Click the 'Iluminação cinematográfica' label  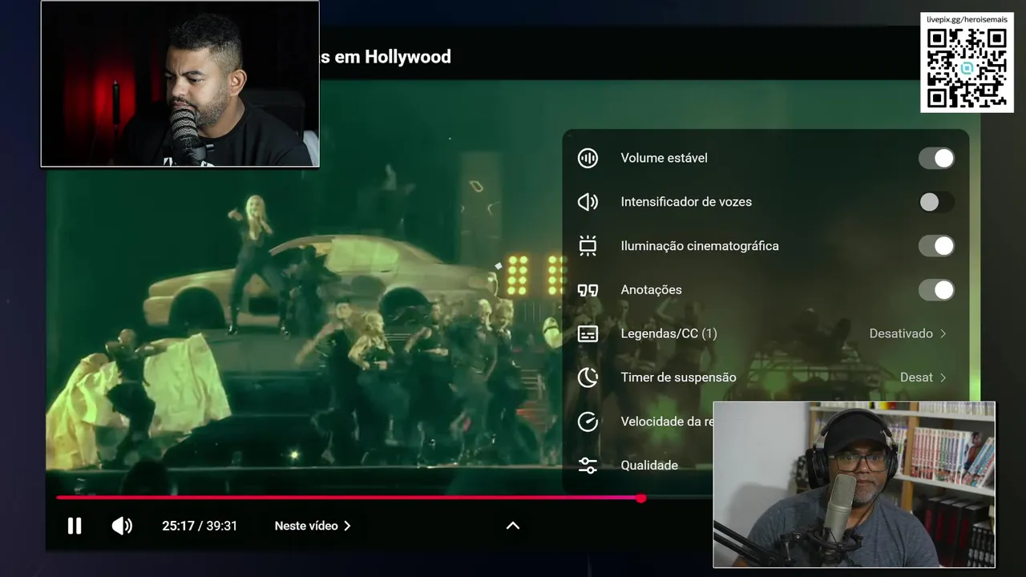point(700,246)
